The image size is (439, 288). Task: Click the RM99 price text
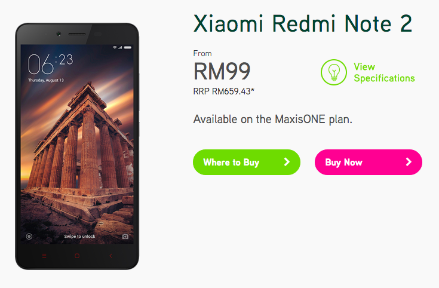tap(222, 72)
